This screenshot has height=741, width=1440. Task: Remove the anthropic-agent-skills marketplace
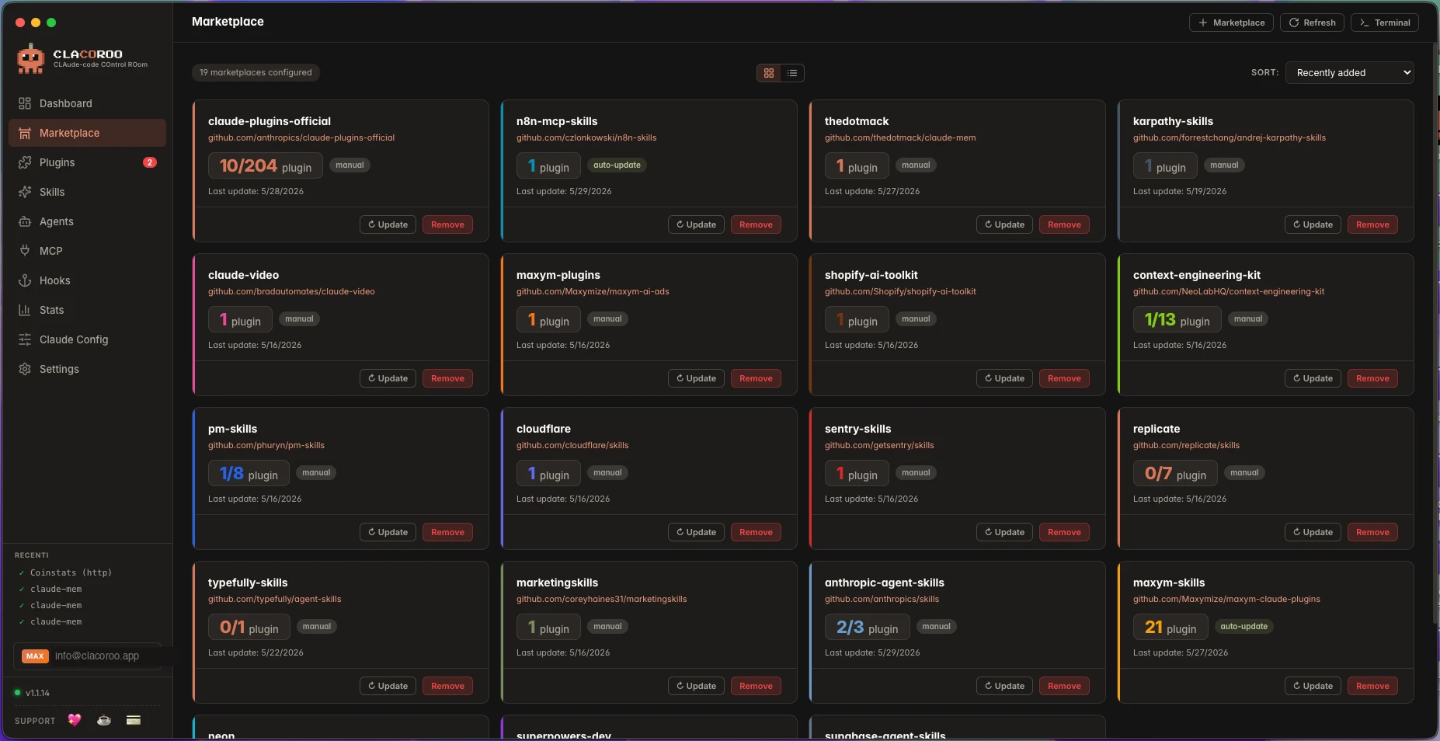[1064, 686]
